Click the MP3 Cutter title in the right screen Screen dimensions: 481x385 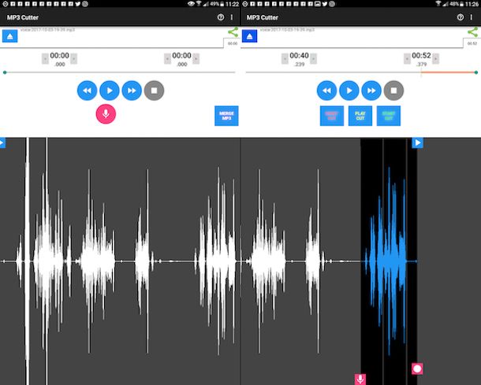263,17
